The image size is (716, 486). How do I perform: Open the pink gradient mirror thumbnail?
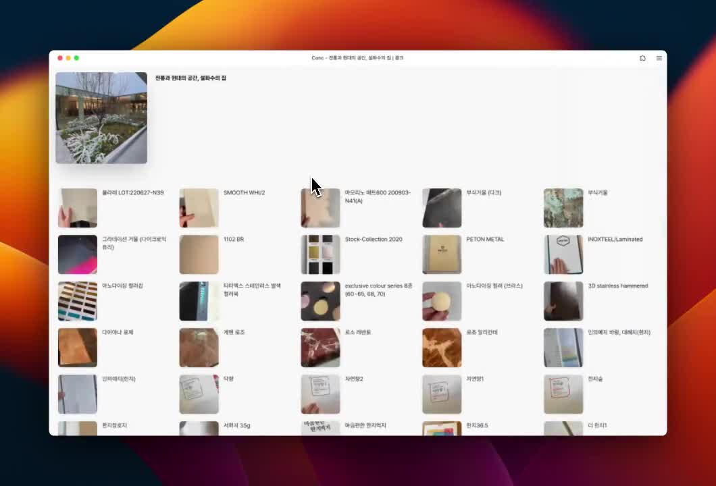point(78,254)
